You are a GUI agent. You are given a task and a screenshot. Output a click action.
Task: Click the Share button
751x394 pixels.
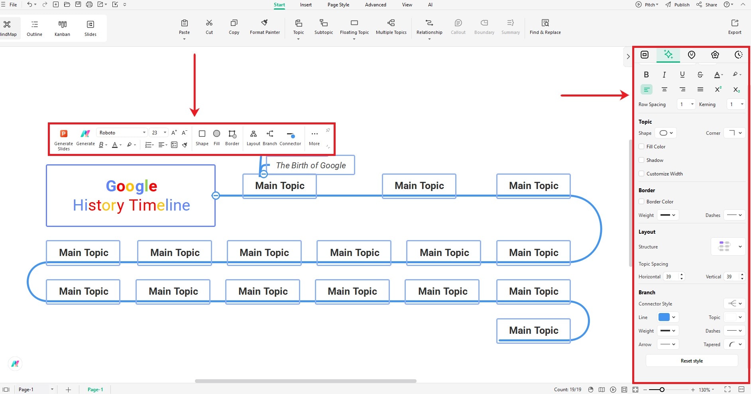click(707, 5)
